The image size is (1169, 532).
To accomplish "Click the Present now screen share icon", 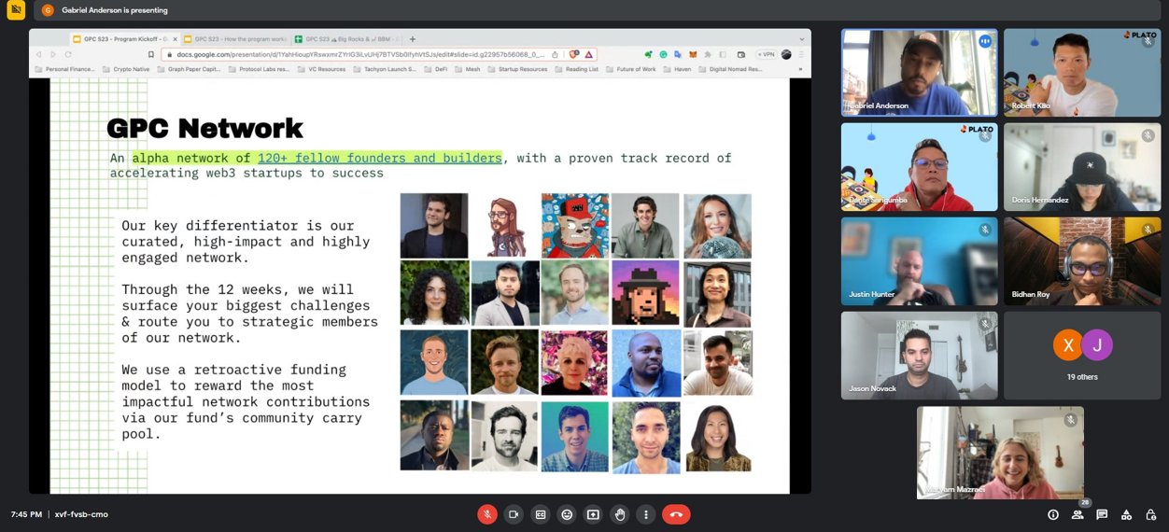I will (593, 514).
